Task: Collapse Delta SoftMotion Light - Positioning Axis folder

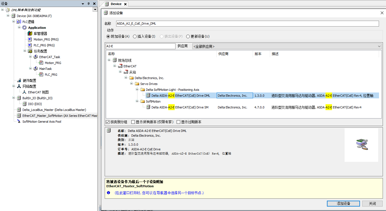Action: (137, 89)
